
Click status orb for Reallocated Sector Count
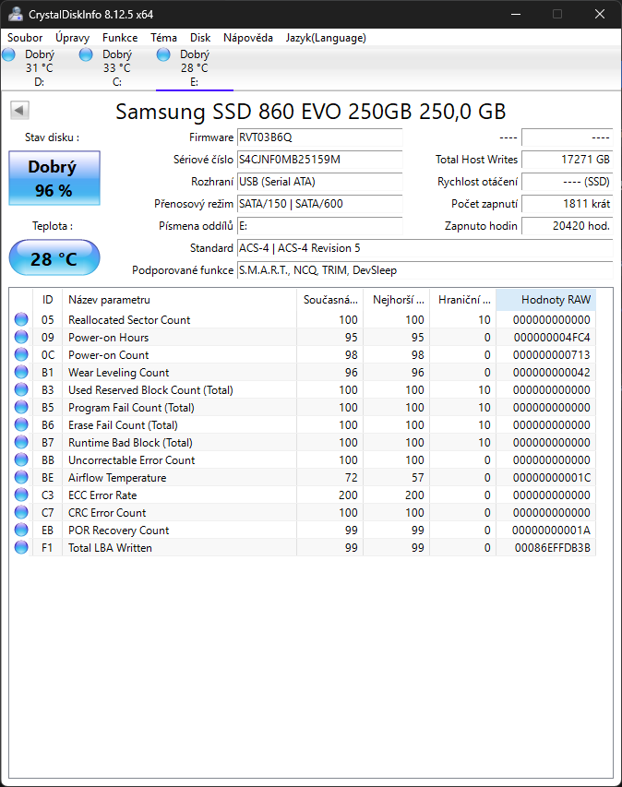point(21,320)
